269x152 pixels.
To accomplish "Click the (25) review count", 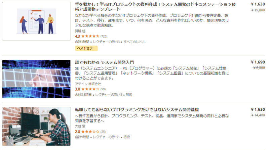I will (103, 132).
